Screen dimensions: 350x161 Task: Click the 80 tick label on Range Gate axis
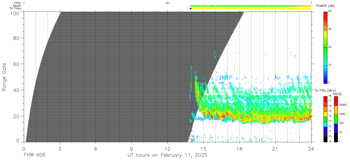point(16,38)
